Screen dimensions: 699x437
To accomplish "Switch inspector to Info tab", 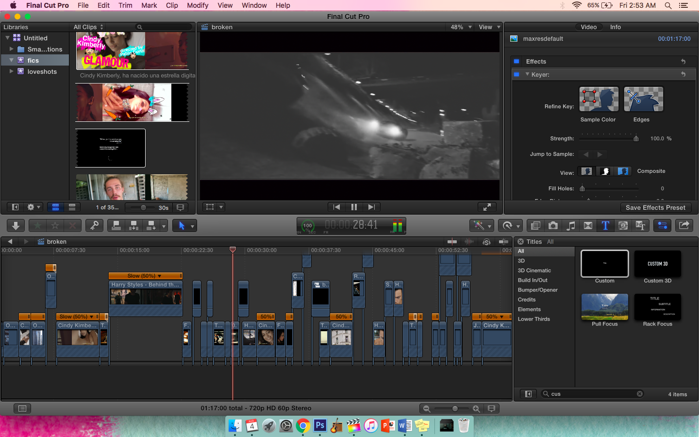I will click(x=616, y=27).
